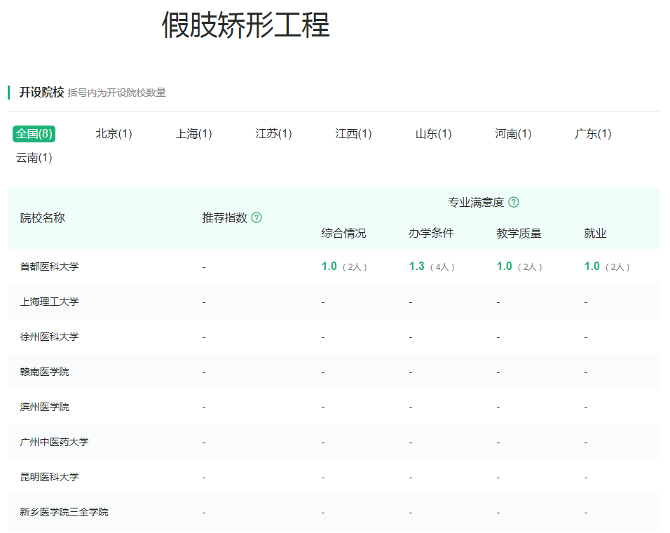This screenshot has height=533, width=670.
Task: Click the 专业满意度 header label
Action: pyautogui.click(x=476, y=202)
